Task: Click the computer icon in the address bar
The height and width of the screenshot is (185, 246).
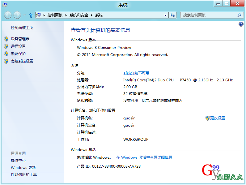Action: pos(39,15)
